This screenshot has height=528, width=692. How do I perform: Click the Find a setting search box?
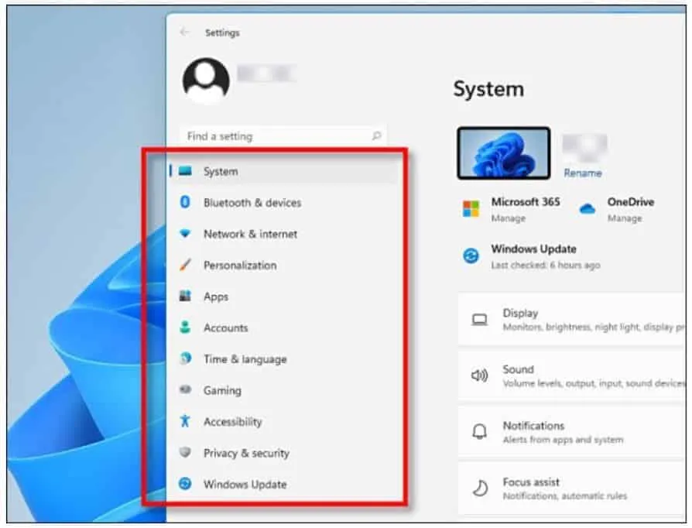[x=279, y=136]
